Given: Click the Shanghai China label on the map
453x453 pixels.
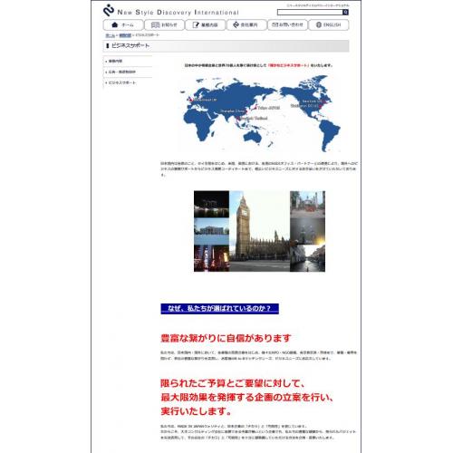Looking at the screenshot, I should tap(232, 111).
